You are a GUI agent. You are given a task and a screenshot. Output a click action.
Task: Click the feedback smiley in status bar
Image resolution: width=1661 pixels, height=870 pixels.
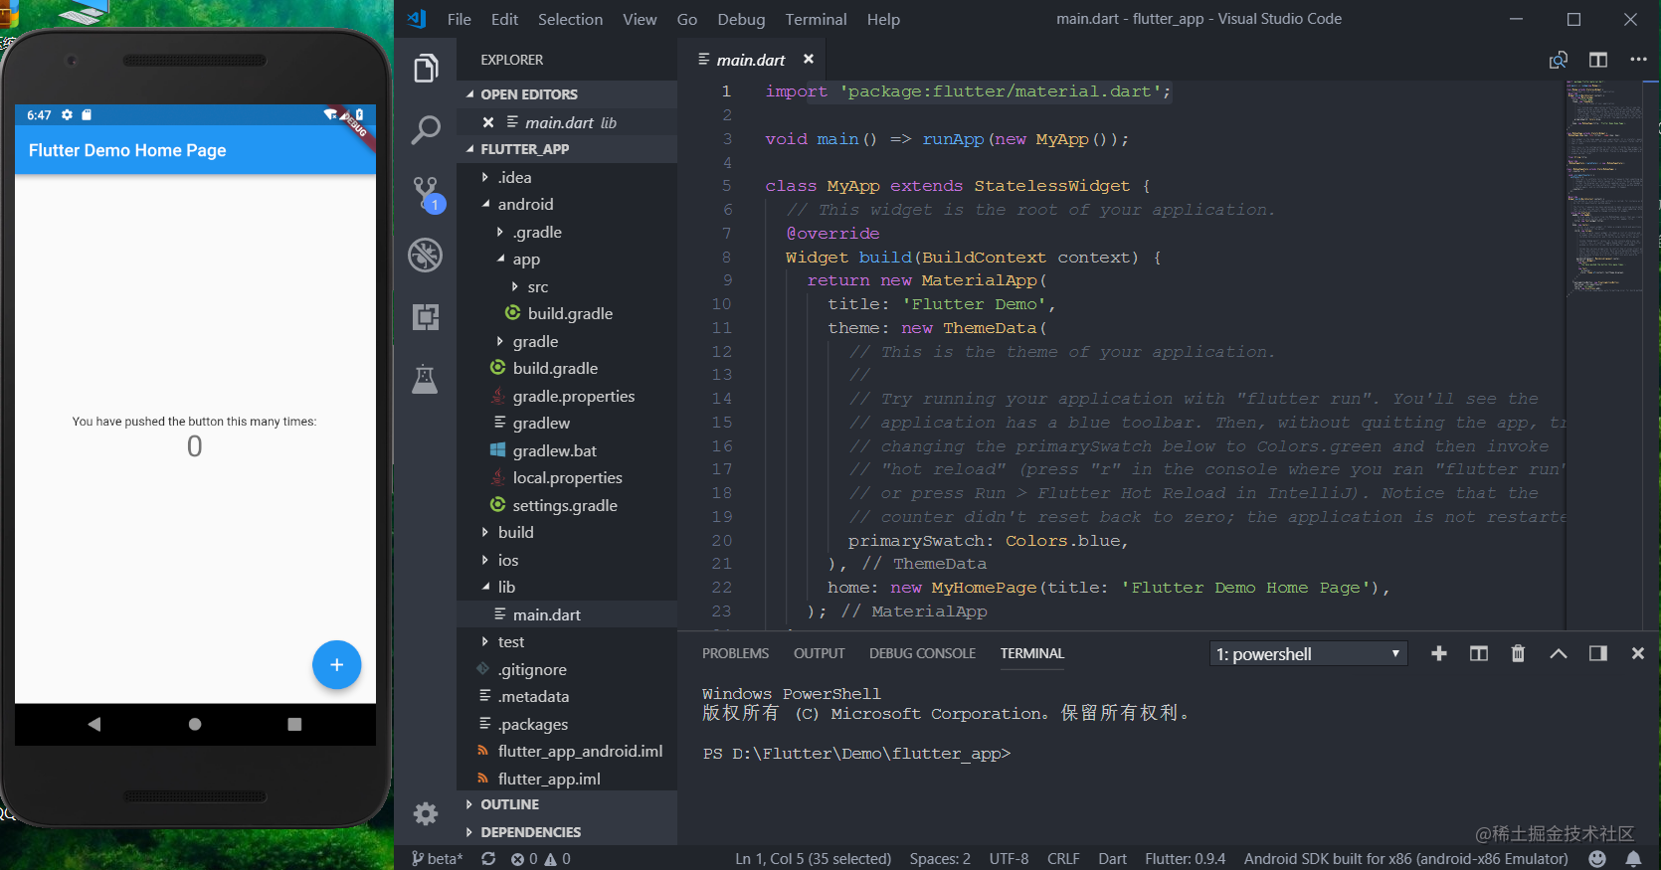(x=1597, y=858)
